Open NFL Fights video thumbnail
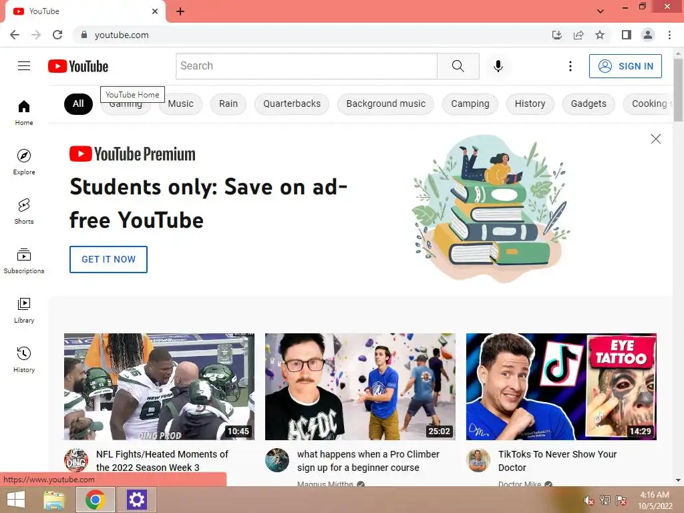The image size is (684, 513). tap(159, 387)
